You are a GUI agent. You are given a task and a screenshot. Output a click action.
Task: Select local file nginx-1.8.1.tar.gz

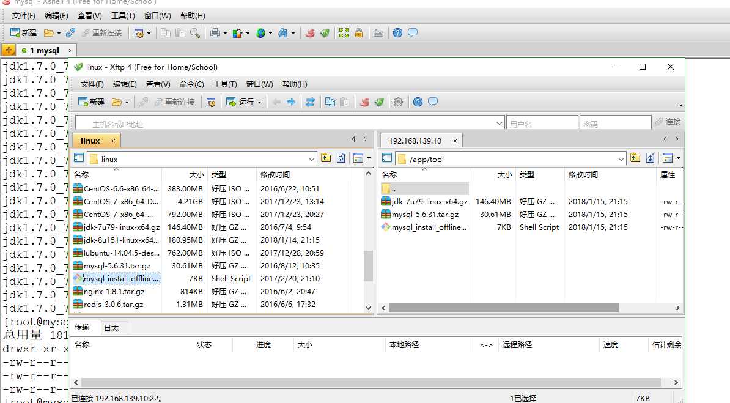108,292
